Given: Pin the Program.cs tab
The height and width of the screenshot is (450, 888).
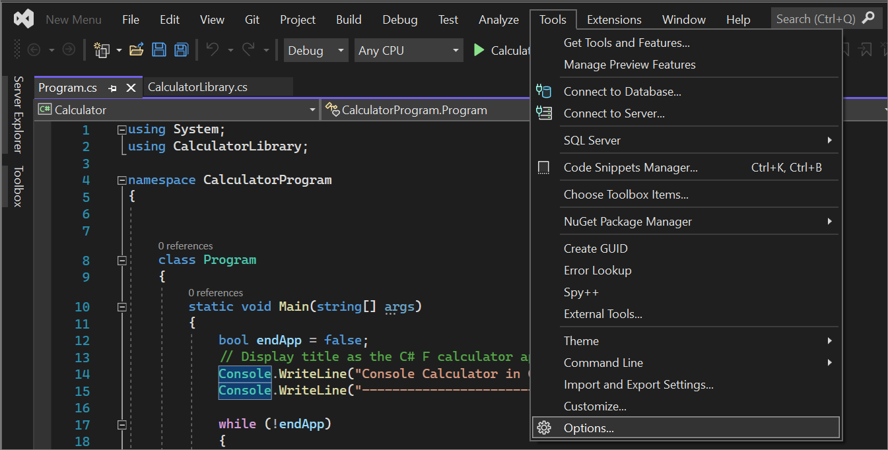Looking at the screenshot, I should click(112, 88).
